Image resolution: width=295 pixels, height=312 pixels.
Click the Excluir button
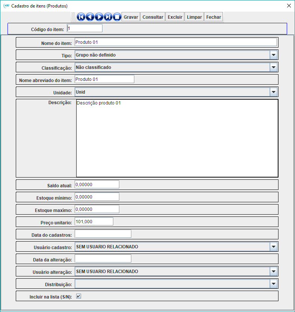175,17
